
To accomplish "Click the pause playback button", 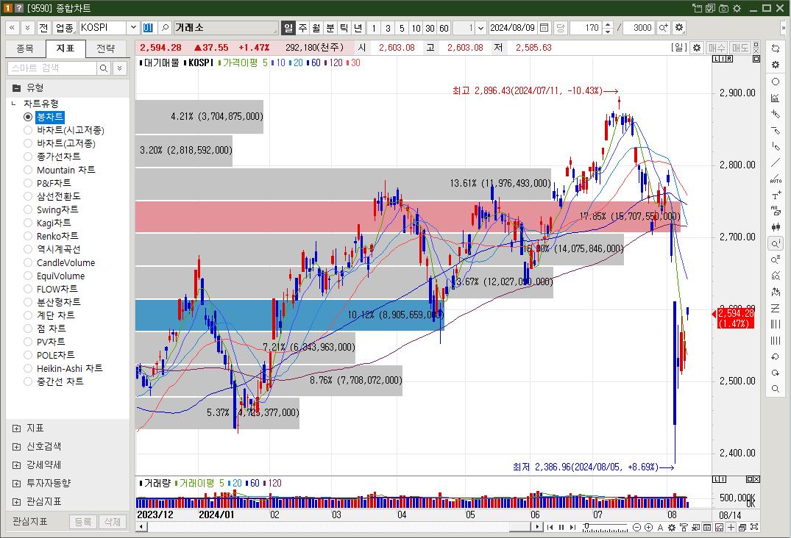I will pos(561,528).
